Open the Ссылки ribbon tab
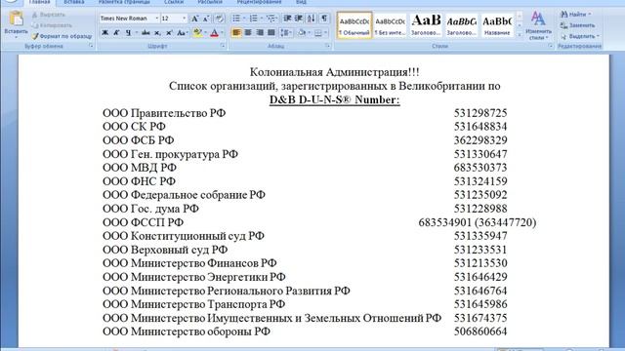The width and height of the screenshot is (625, 351). tap(174, 2)
